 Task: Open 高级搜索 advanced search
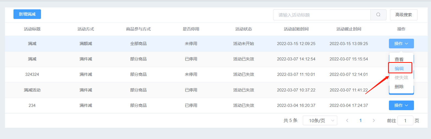point(403,15)
